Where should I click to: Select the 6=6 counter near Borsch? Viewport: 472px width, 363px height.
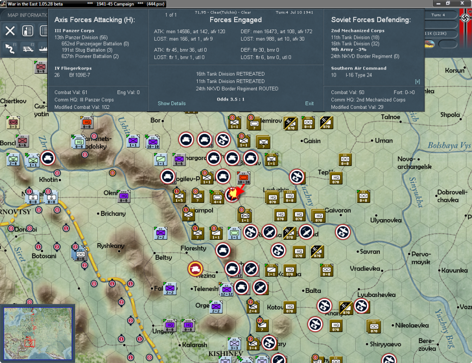point(22,141)
